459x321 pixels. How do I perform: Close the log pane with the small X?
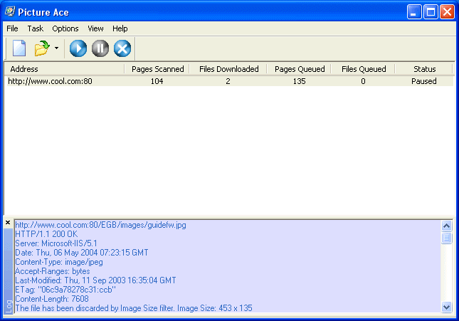point(8,223)
